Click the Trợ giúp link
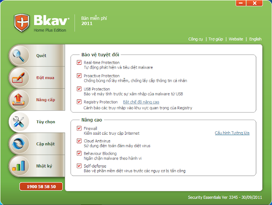The width and height of the screenshot is (272, 205). 215,39
